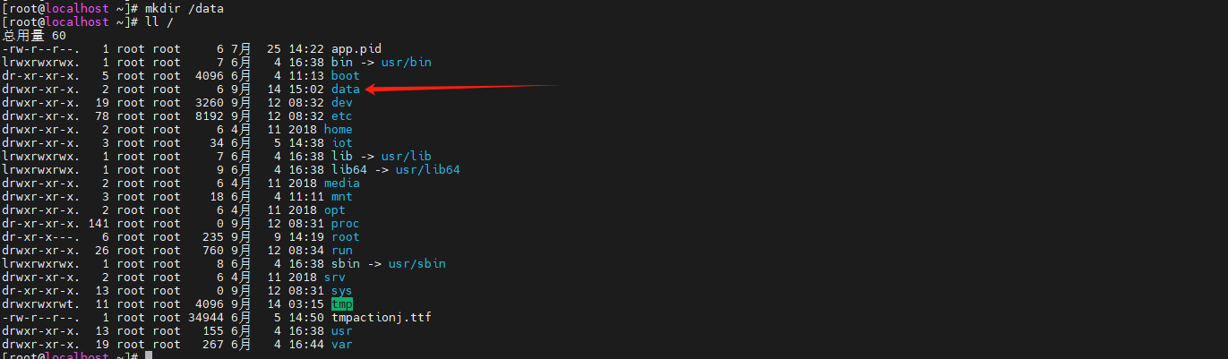Click the "总用量 60" total line
Viewport: 1228px width, 359px height.
point(33,36)
